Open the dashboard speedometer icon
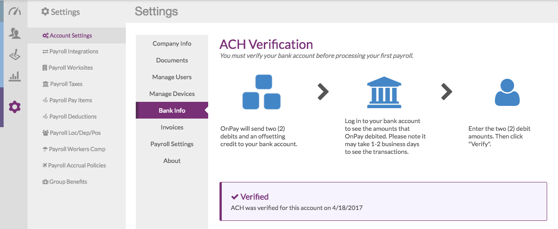 click(x=15, y=11)
